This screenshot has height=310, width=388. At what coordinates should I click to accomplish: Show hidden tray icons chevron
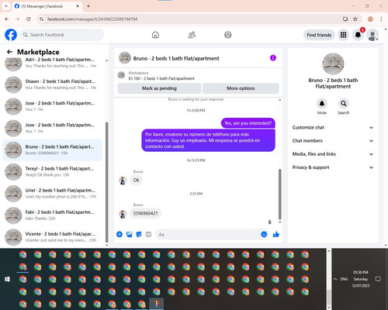(335, 279)
